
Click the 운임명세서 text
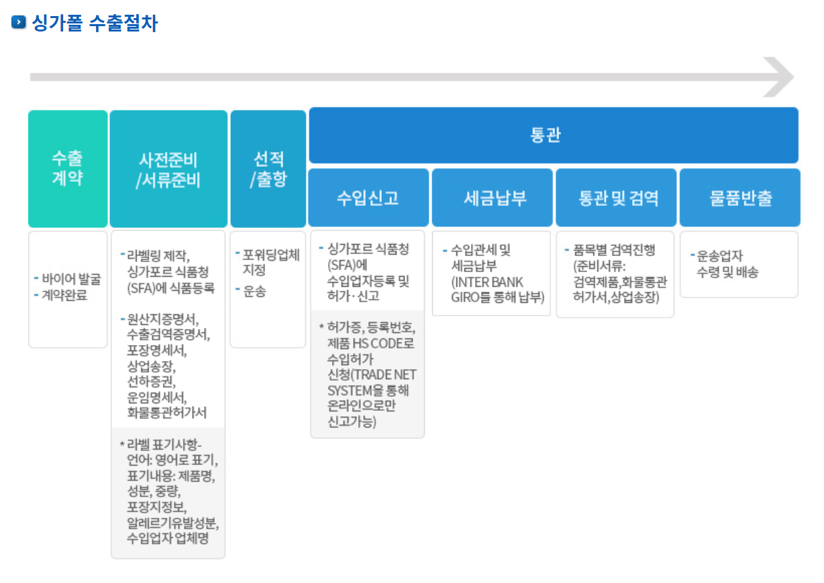pyautogui.click(x=157, y=397)
